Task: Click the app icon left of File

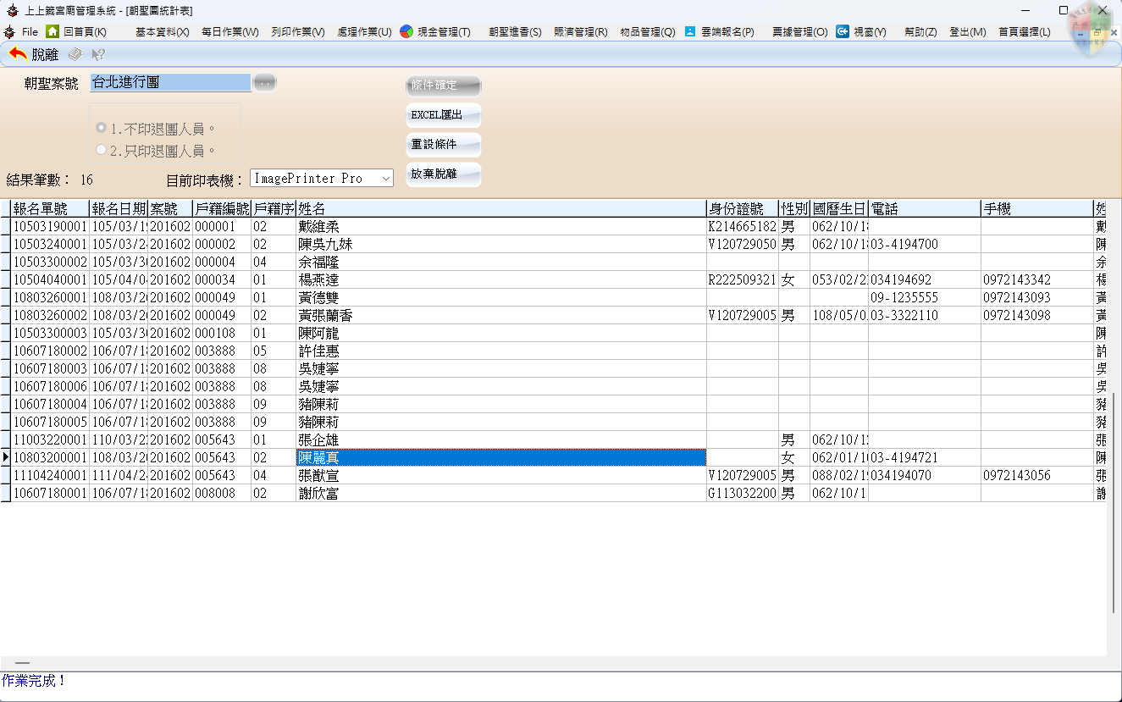Action: click(x=9, y=31)
